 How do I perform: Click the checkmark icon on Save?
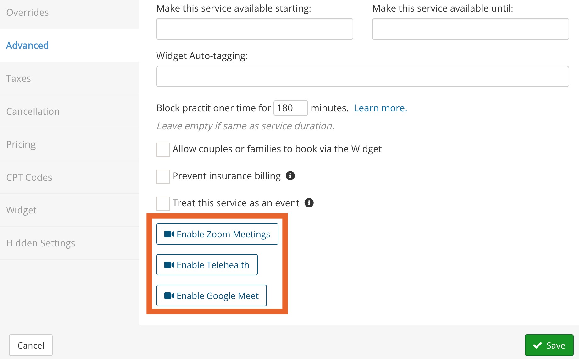[538, 345]
